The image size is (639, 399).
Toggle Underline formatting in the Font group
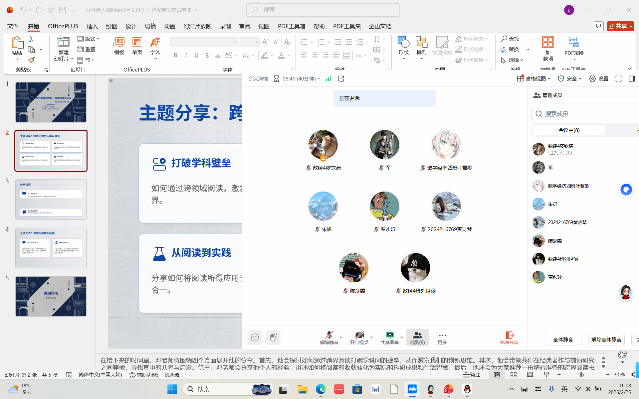(x=196, y=56)
